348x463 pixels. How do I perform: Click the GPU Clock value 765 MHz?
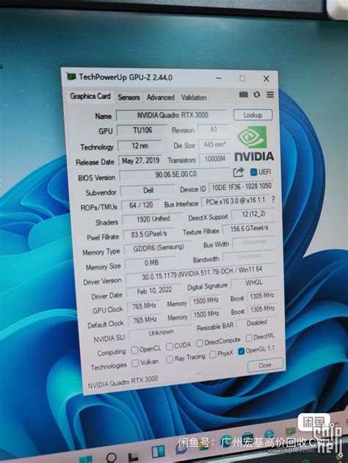pyautogui.click(x=145, y=306)
